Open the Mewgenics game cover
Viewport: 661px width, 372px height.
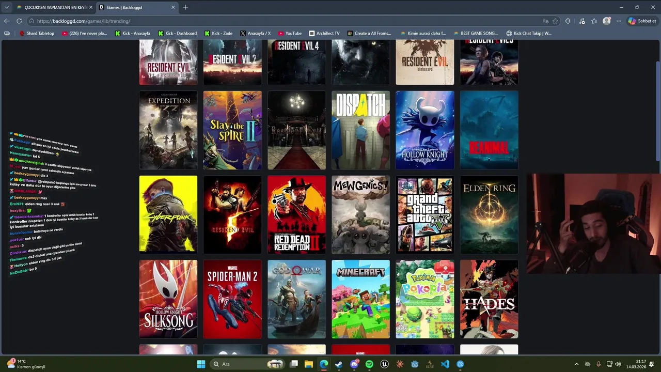360,214
